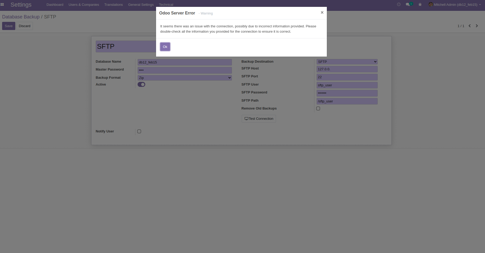Open the Translations menu
This screenshot has width=485, height=253.
(114, 5)
